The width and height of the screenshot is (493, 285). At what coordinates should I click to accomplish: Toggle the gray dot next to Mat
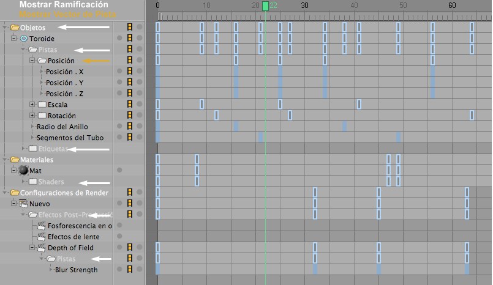pos(119,171)
